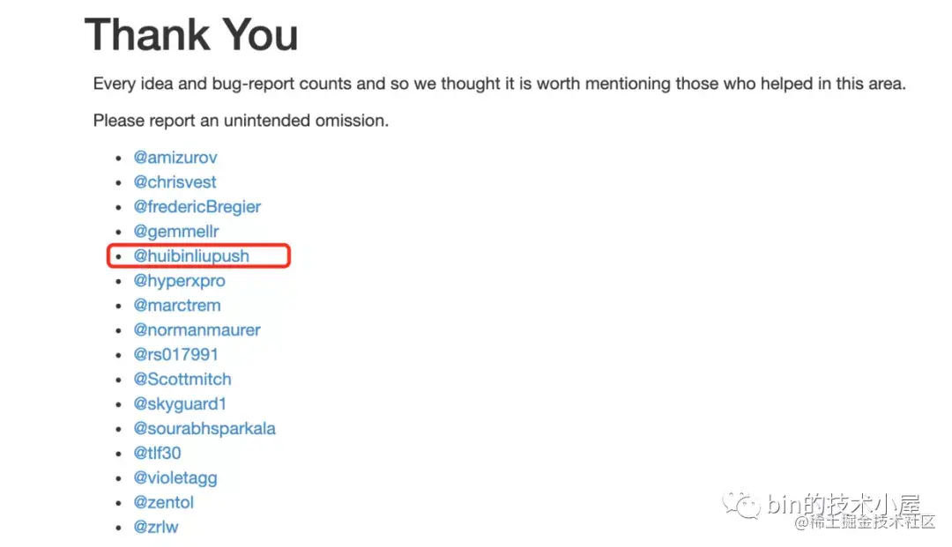Viewport: 952px width, 547px height.
Task: Select the @marctrem link
Action: tap(176, 305)
